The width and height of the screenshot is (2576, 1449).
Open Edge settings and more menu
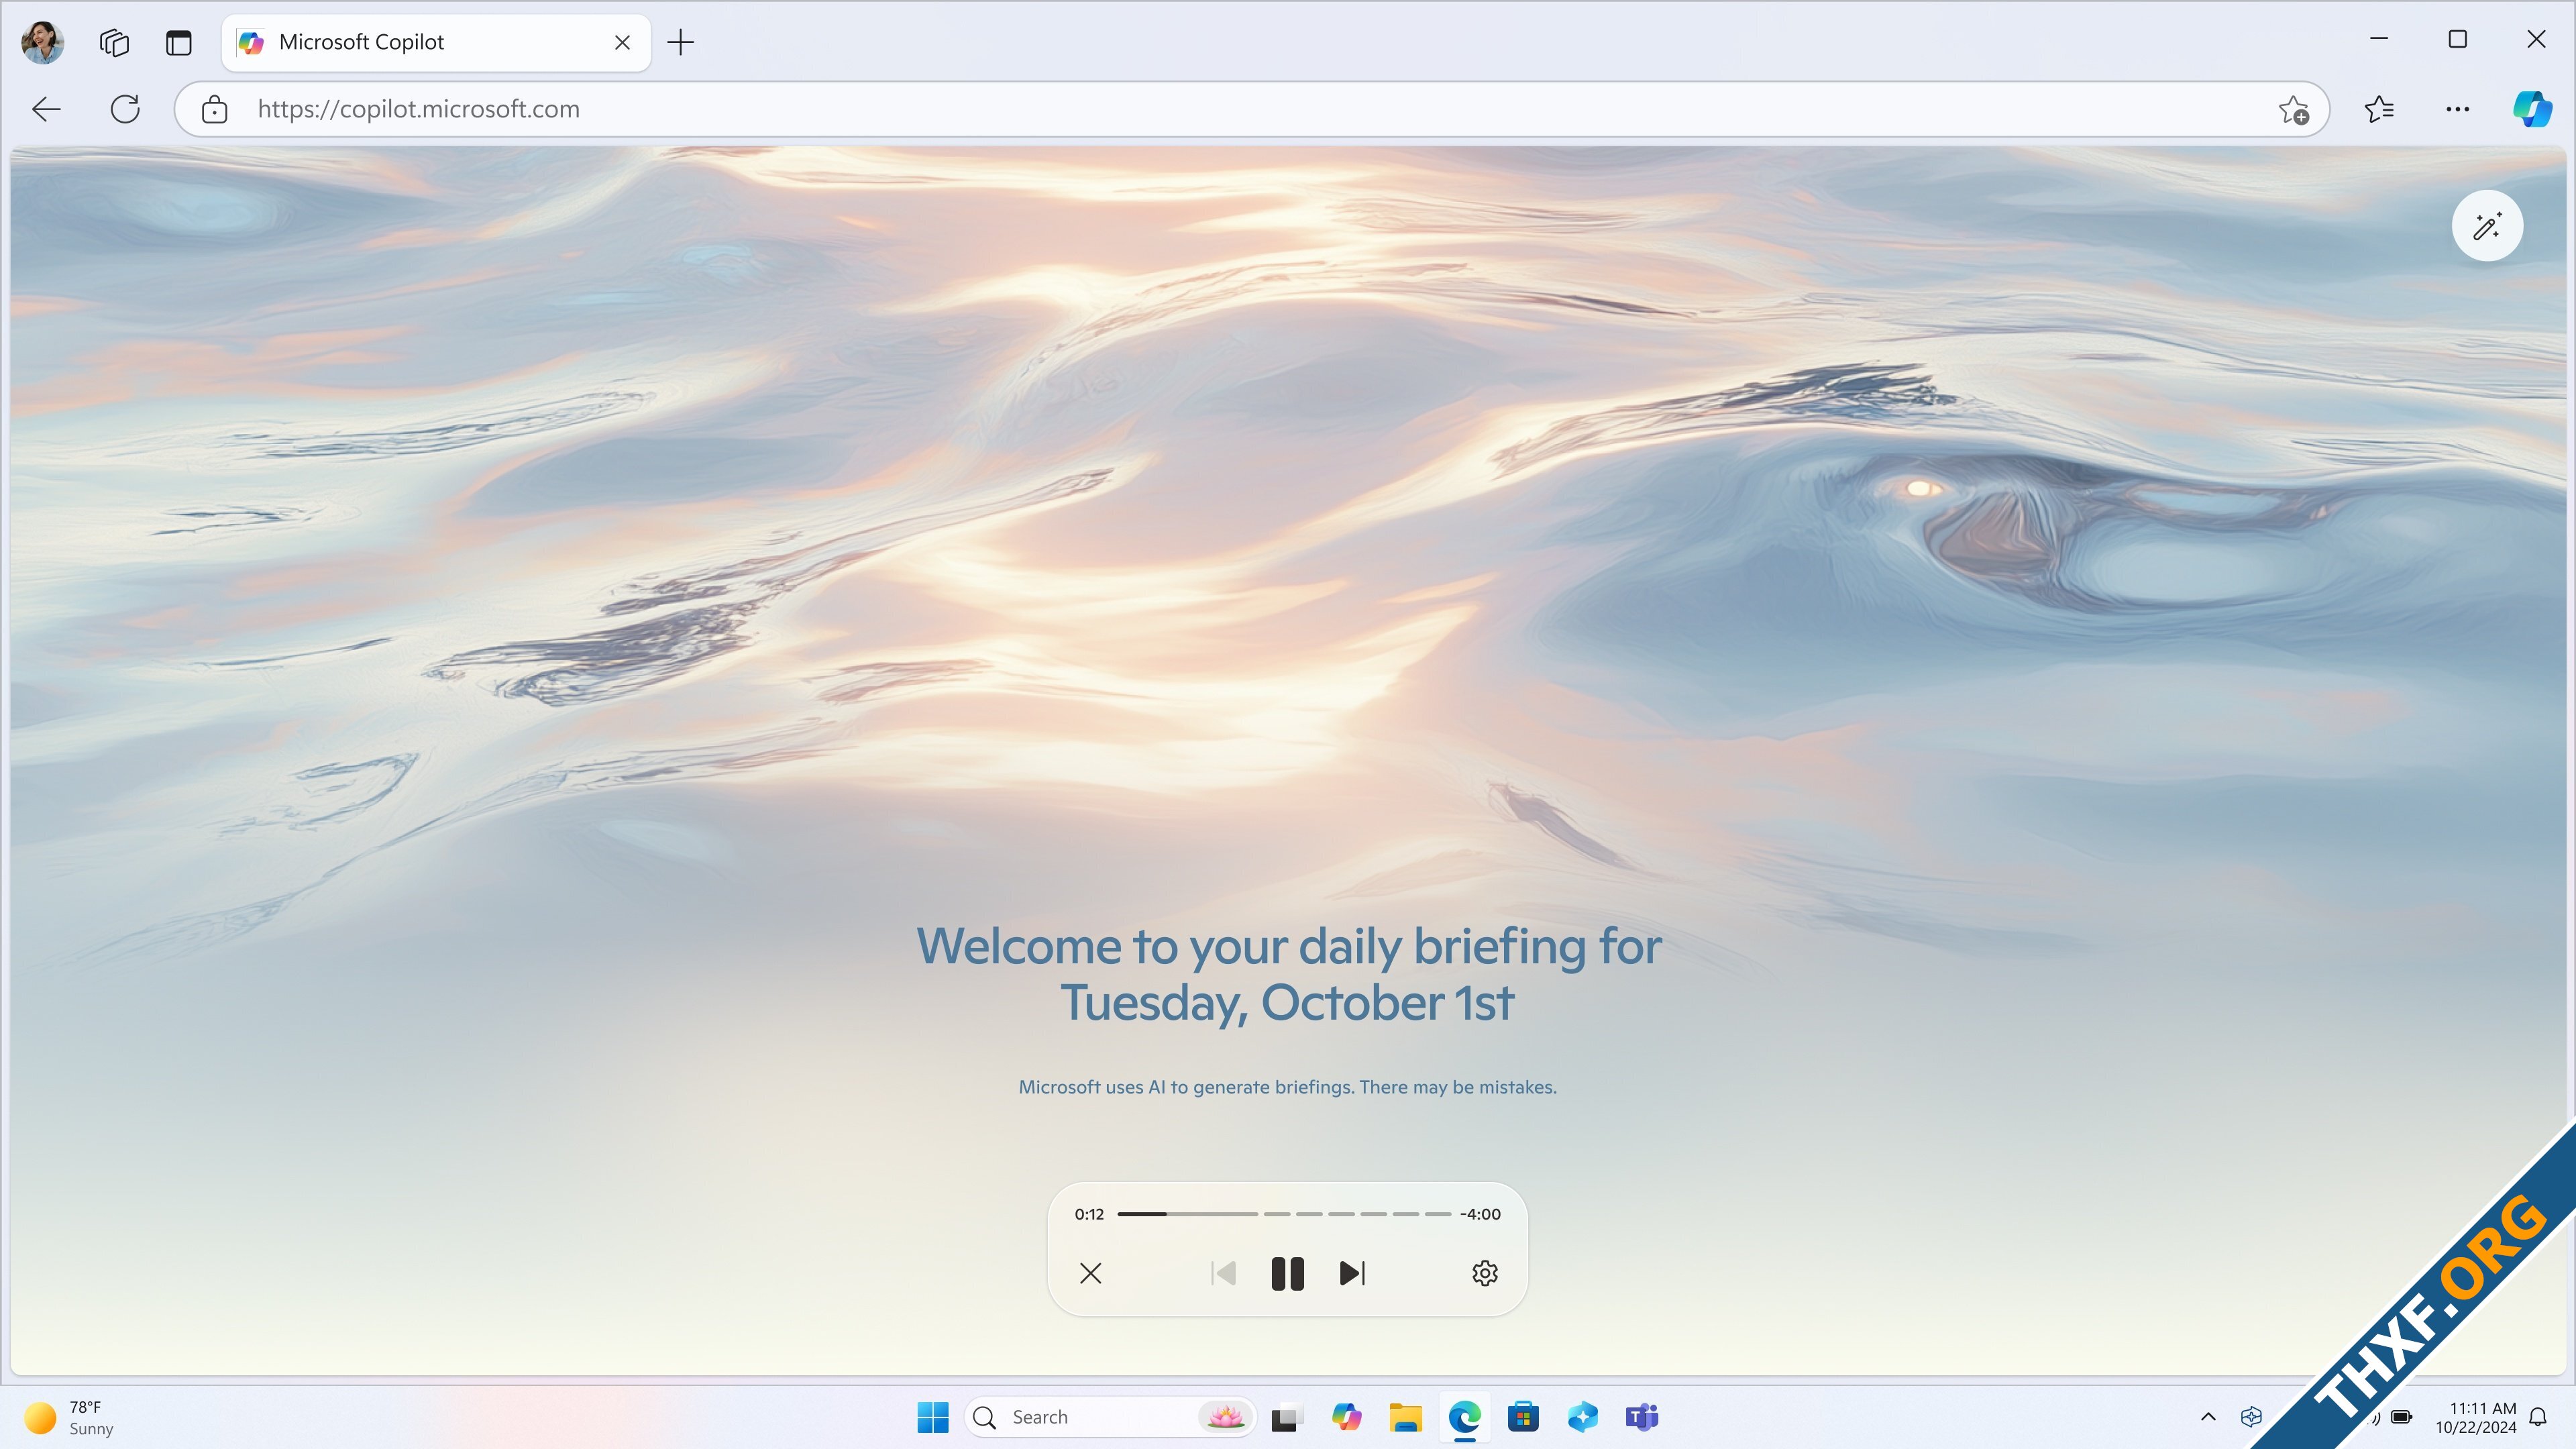[x=2458, y=109]
